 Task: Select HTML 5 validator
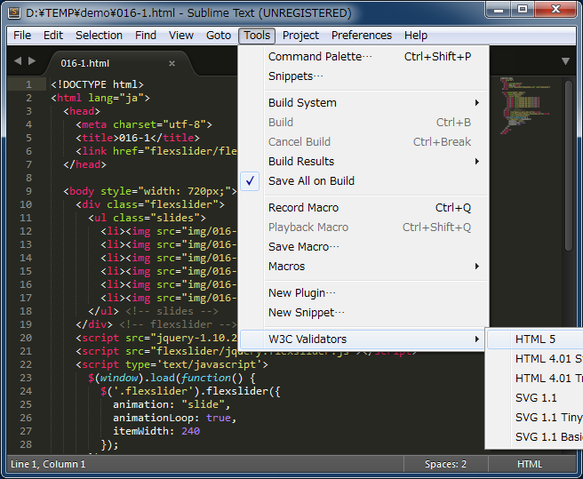click(x=535, y=339)
